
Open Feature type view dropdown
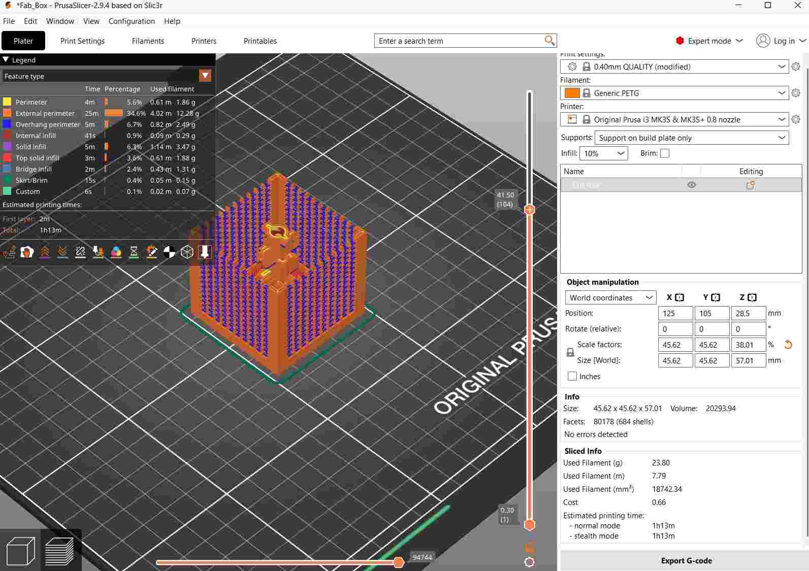click(x=205, y=76)
